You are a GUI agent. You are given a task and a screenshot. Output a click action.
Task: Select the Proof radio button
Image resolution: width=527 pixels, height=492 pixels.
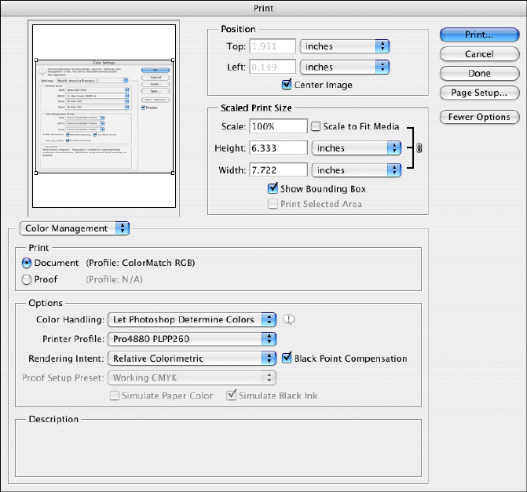[27, 279]
